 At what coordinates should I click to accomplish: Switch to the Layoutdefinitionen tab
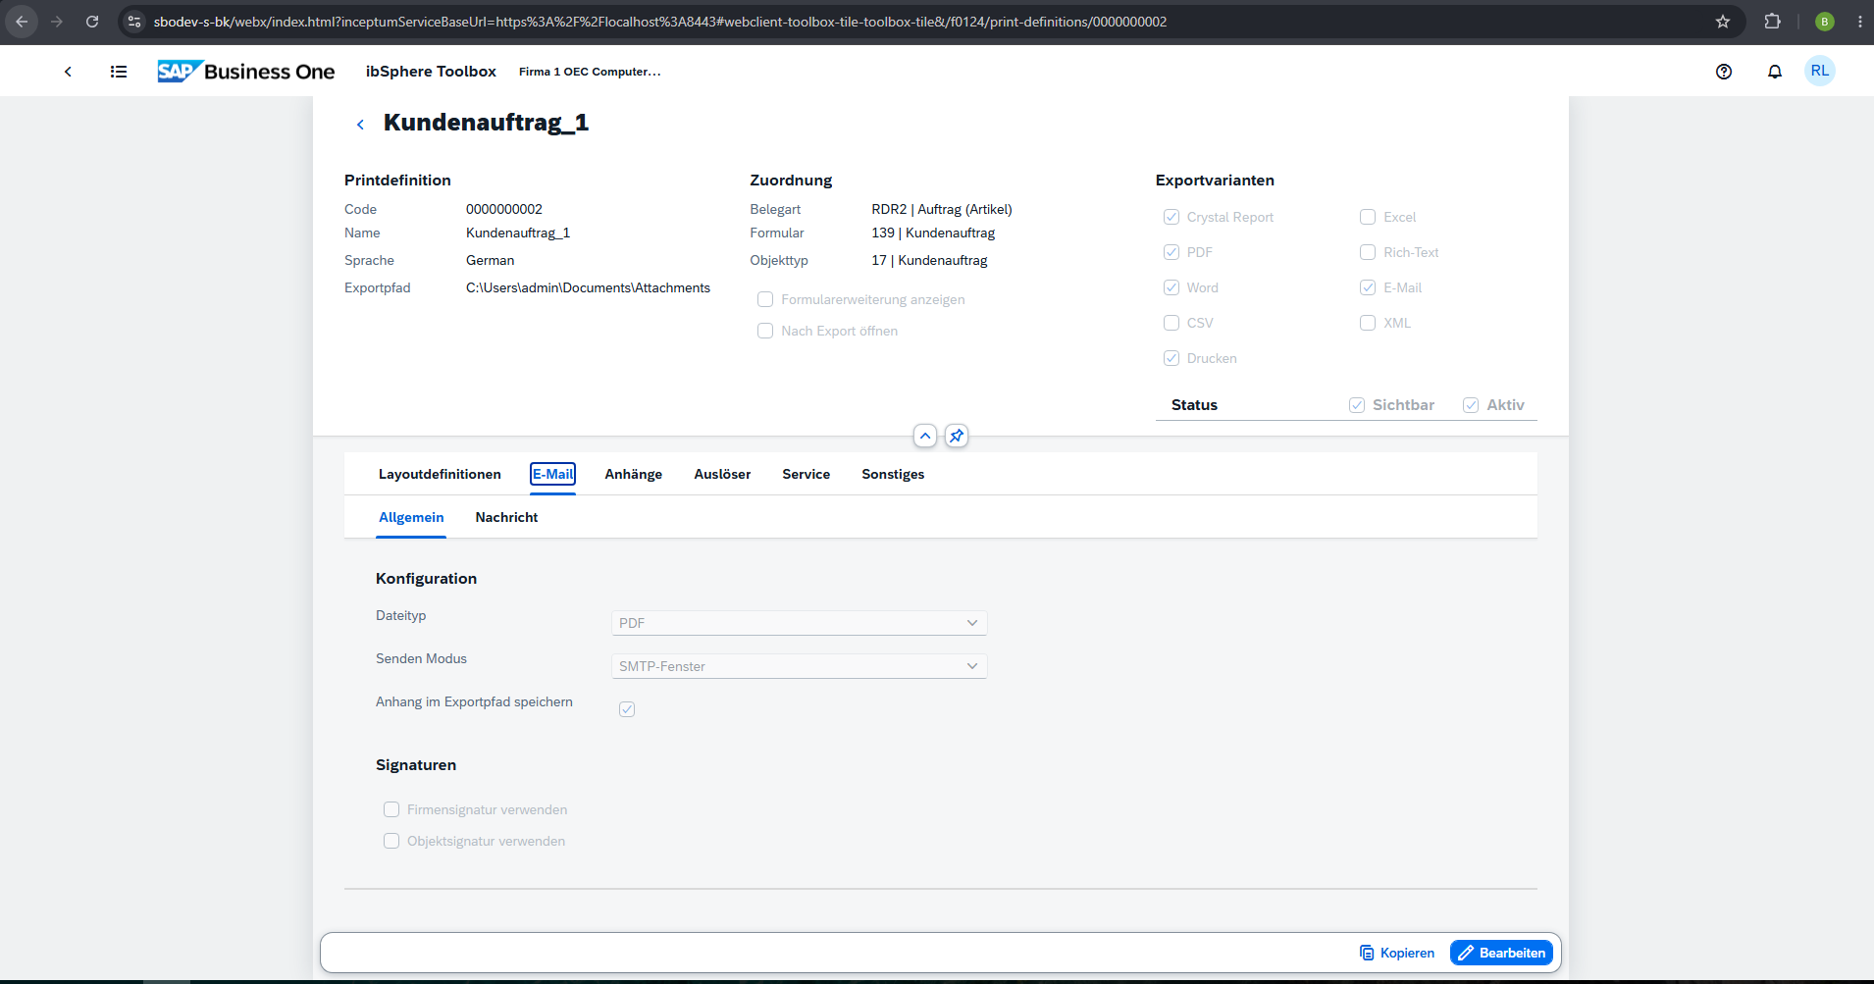(x=440, y=474)
